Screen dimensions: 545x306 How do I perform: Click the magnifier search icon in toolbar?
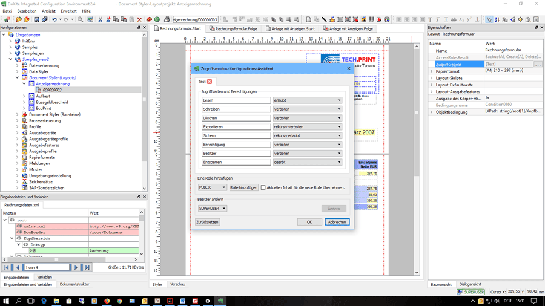point(81,19)
